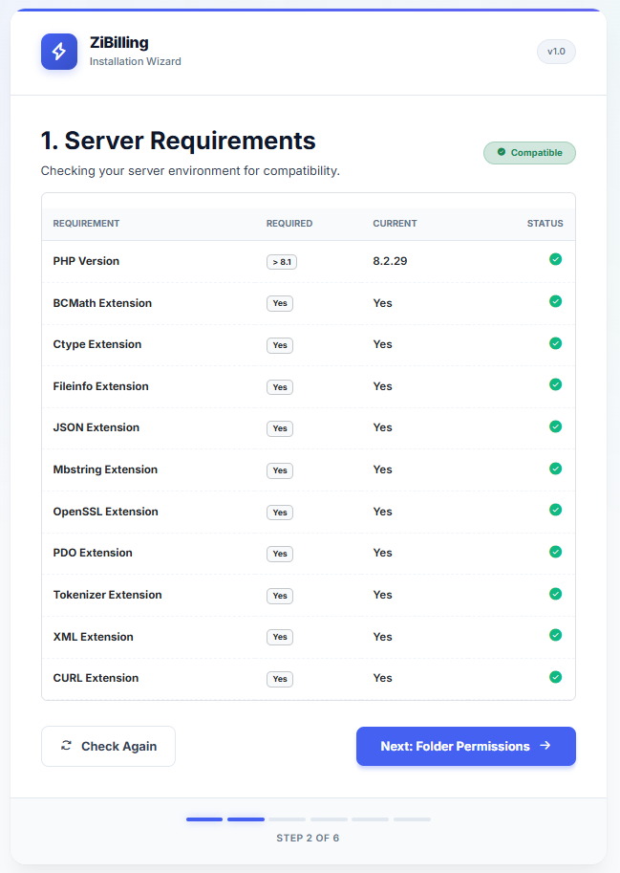Image resolution: width=620 pixels, height=873 pixels.
Task: Click the green check beside XML Extension
Action: [555, 635]
